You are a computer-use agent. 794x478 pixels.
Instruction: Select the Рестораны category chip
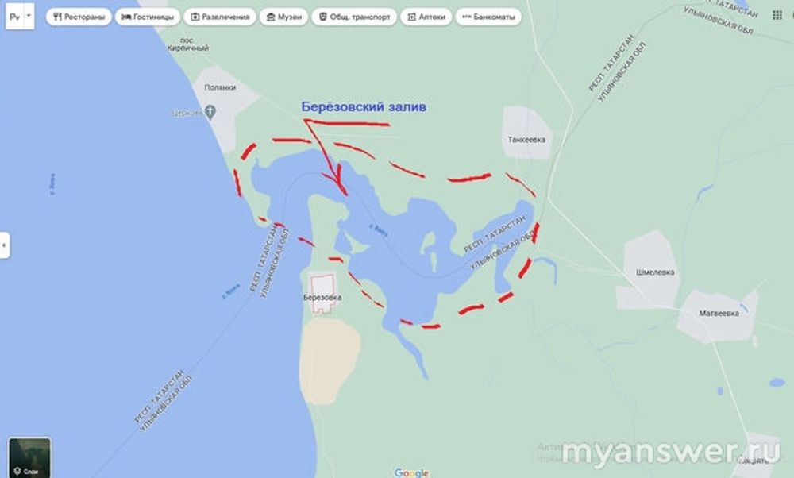click(x=79, y=17)
